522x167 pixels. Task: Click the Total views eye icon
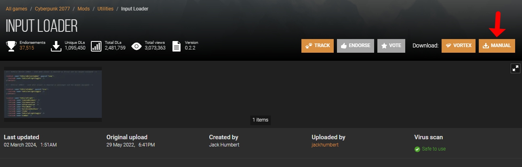click(x=137, y=46)
